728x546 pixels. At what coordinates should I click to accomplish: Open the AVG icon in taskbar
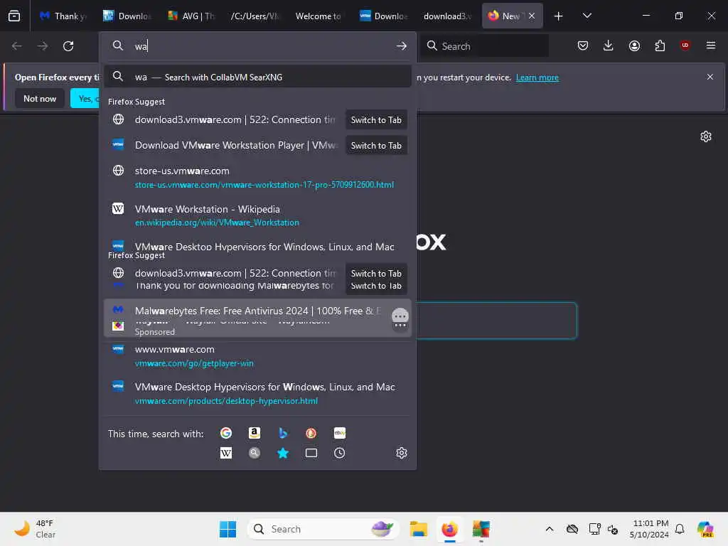pos(481,529)
